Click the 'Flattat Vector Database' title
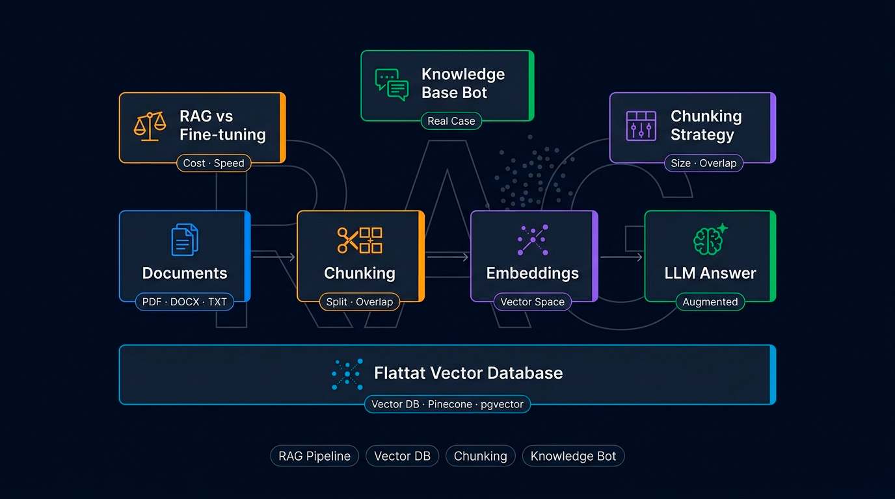This screenshot has height=499, width=895. pyautogui.click(x=468, y=374)
